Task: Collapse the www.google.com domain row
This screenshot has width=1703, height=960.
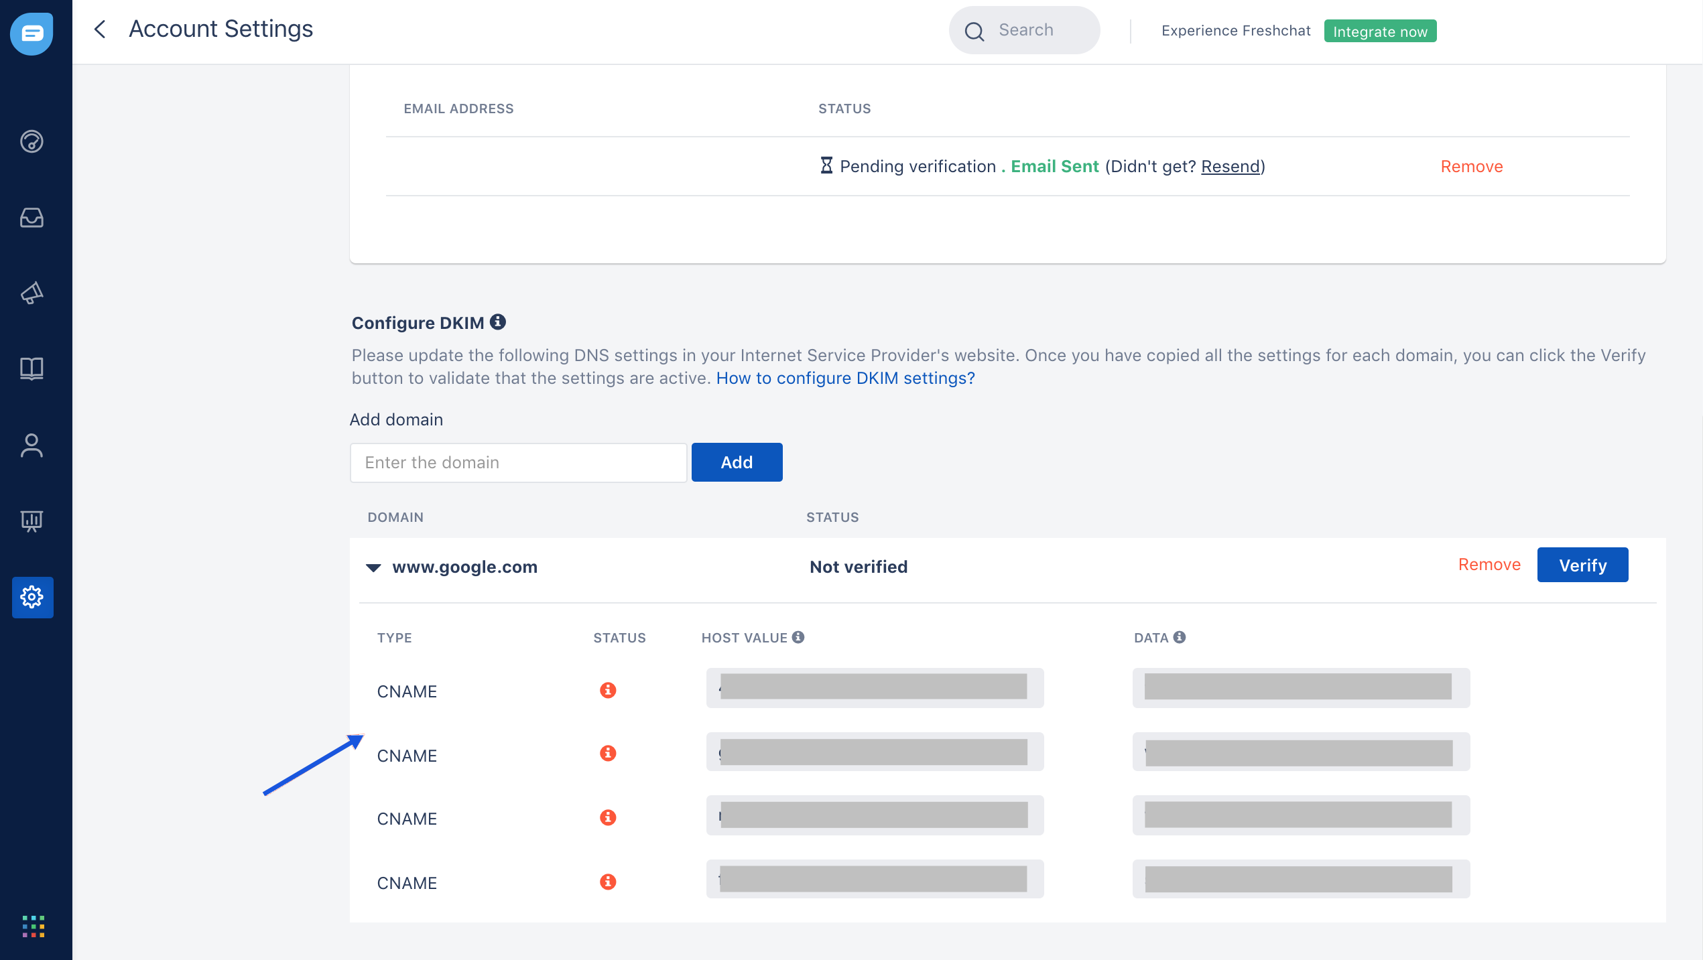Action: (x=373, y=567)
